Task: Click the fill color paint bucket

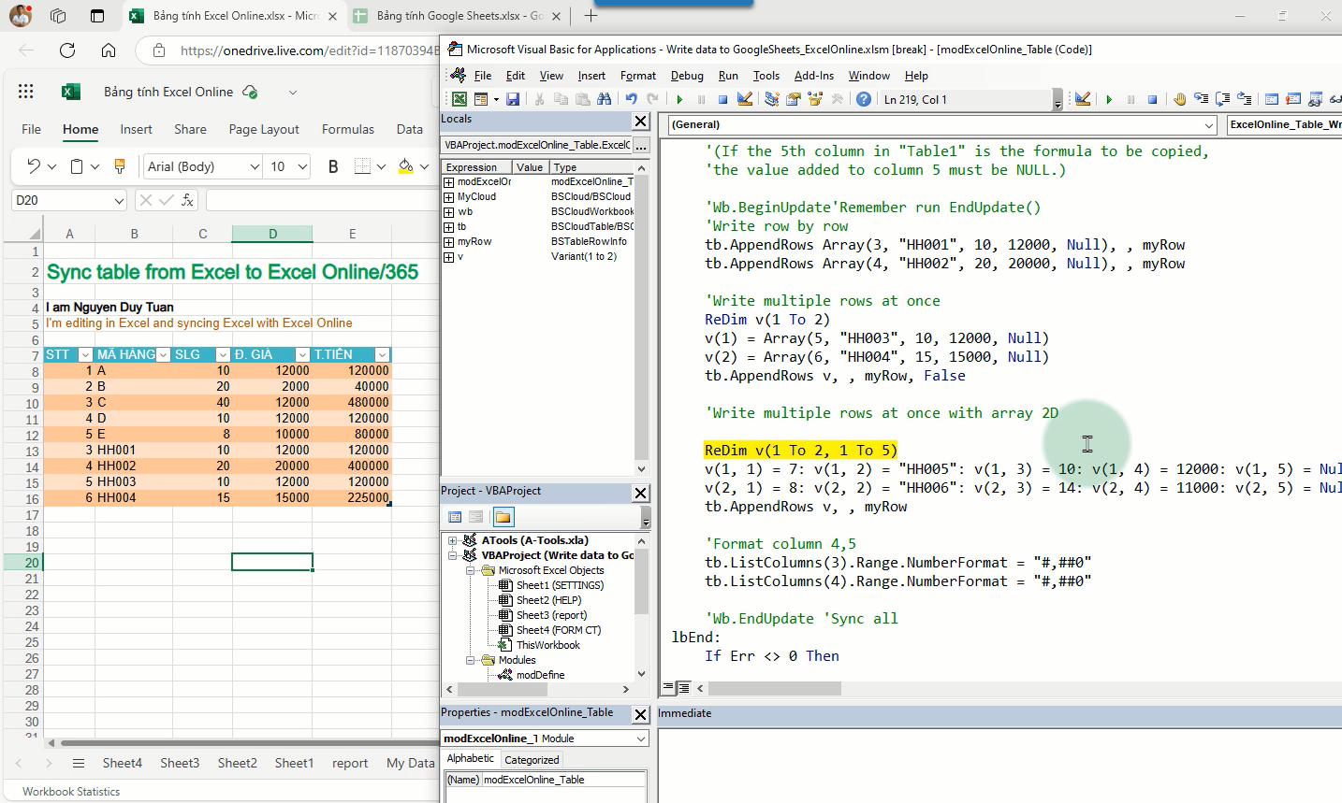Action: (x=405, y=166)
